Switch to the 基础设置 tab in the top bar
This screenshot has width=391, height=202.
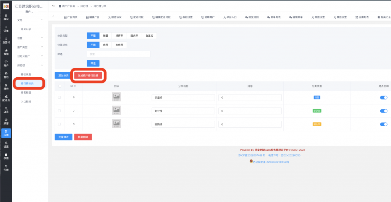pyautogui.click(x=185, y=17)
